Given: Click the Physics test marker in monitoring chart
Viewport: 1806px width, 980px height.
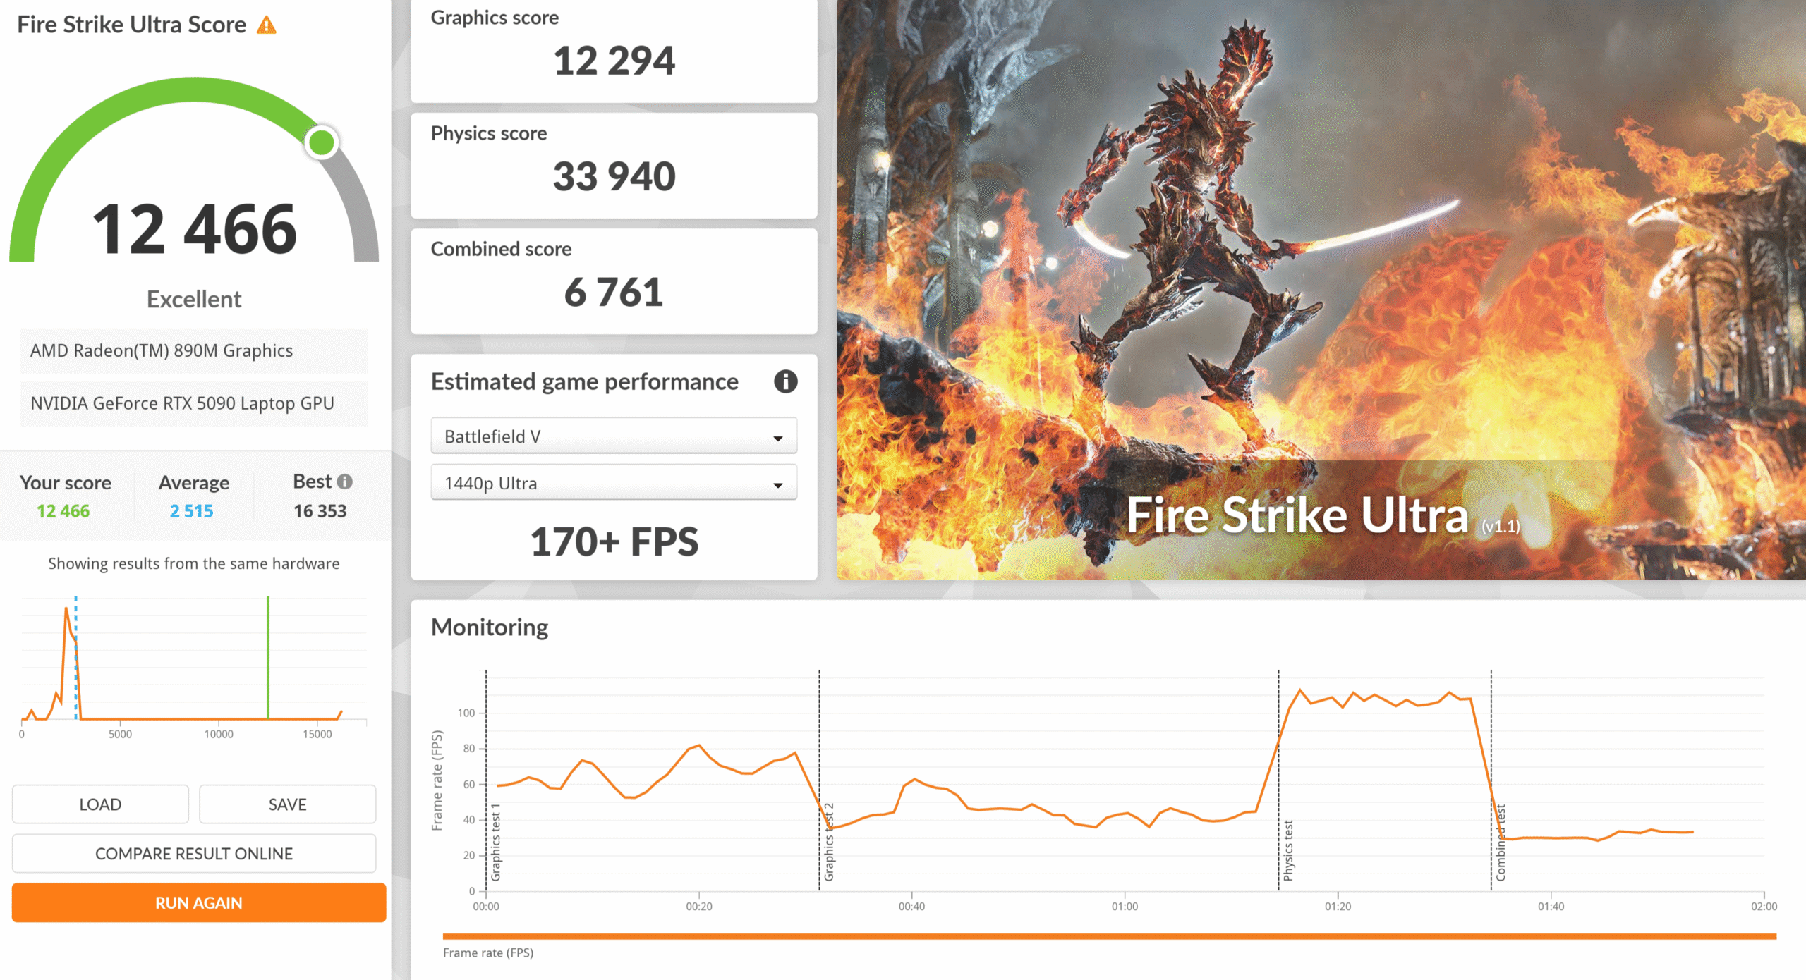Looking at the screenshot, I should tap(1287, 850).
